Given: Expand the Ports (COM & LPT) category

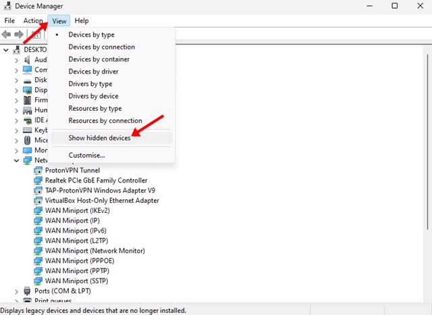Looking at the screenshot, I should click(x=17, y=291).
